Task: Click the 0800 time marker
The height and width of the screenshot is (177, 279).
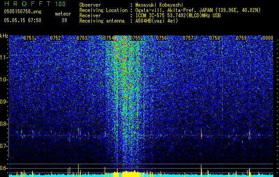Action: click(268, 38)
